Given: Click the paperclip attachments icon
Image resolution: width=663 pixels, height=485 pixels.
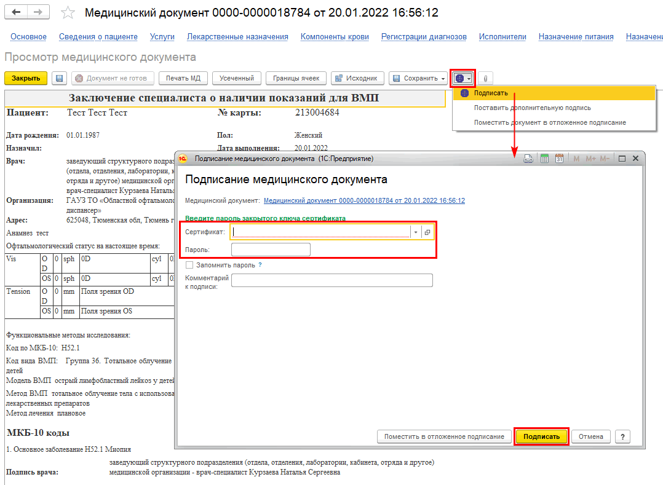Looking at the screenshot, I should tap(485, 79).
